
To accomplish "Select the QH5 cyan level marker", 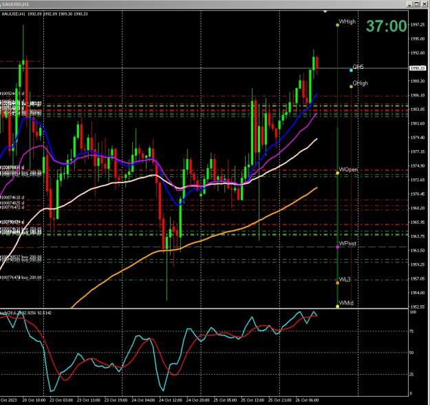I will click(x=352, y=70).
